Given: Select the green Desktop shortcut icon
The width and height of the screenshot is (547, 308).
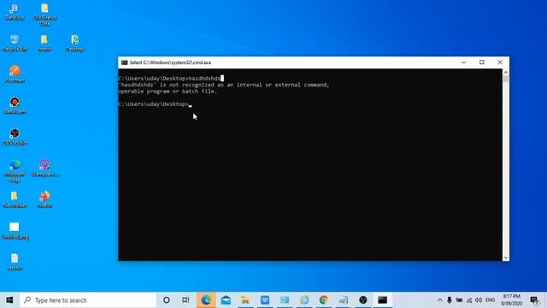Looking at the screenshot, I should (x=74, y=43).
